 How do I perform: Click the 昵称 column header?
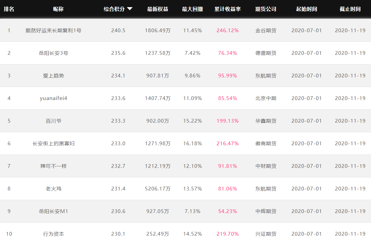click(58, 9)
